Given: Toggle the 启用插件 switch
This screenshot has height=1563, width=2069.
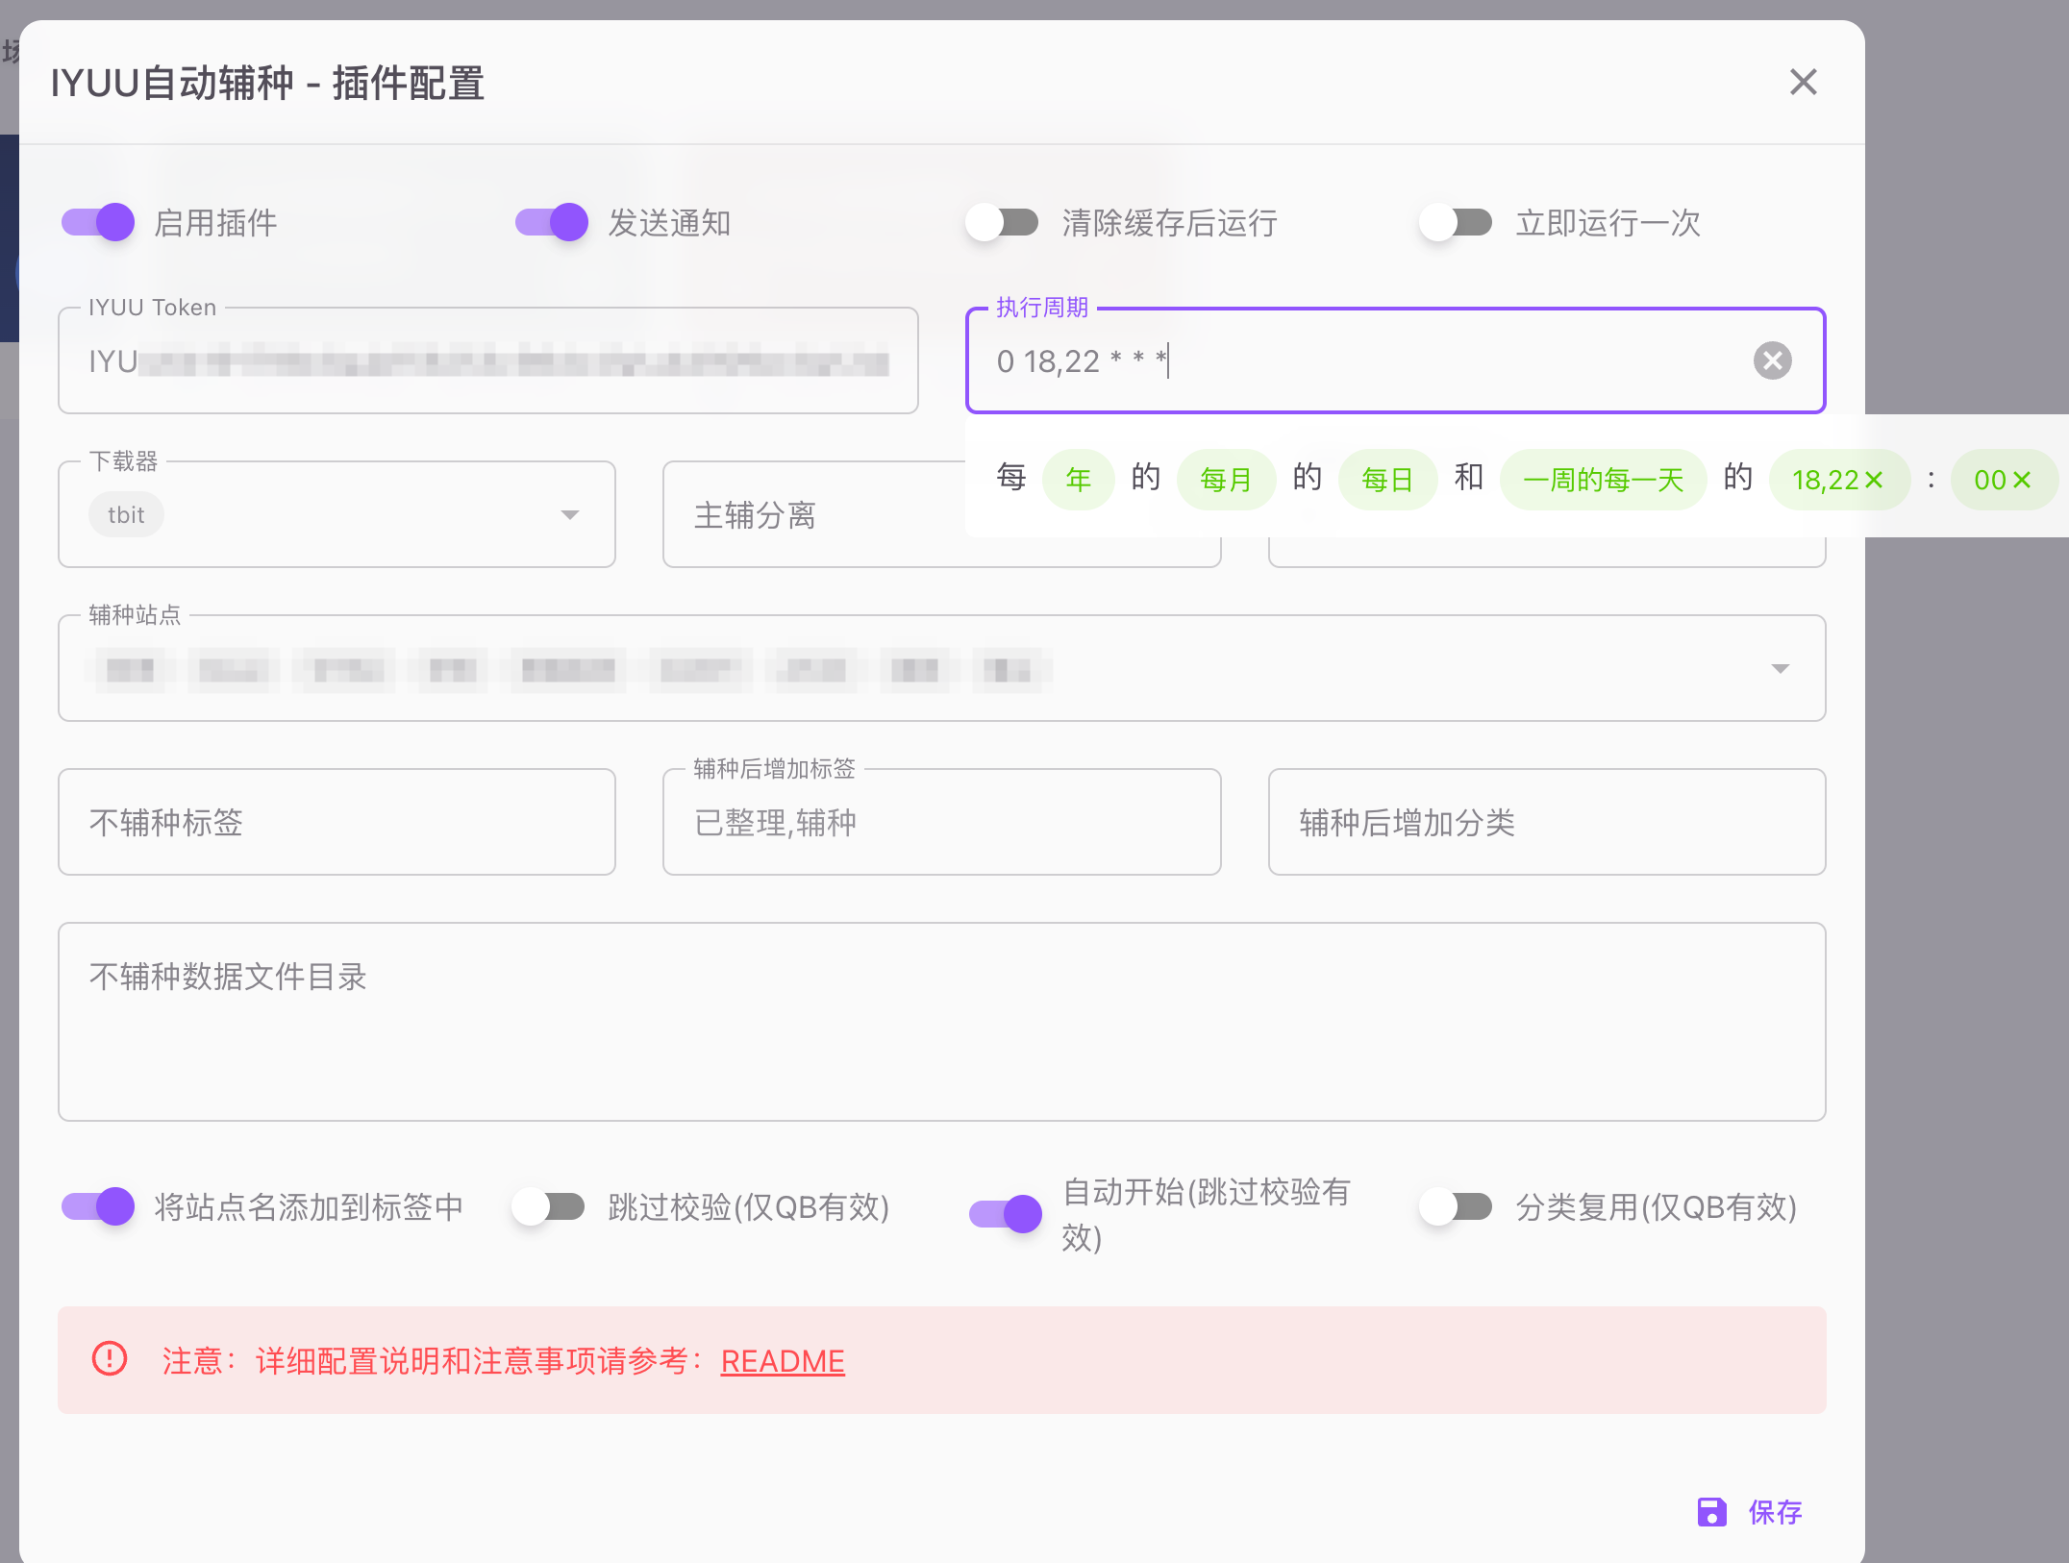Looking at the screenshot, I should (x=98, y=223).
